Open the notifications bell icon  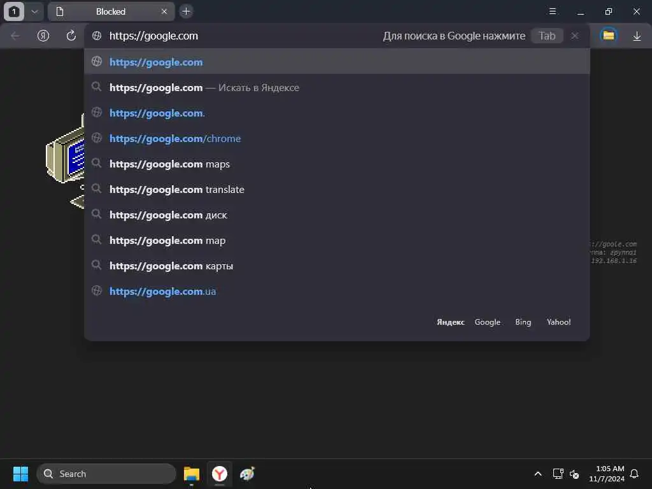point(635,474)
